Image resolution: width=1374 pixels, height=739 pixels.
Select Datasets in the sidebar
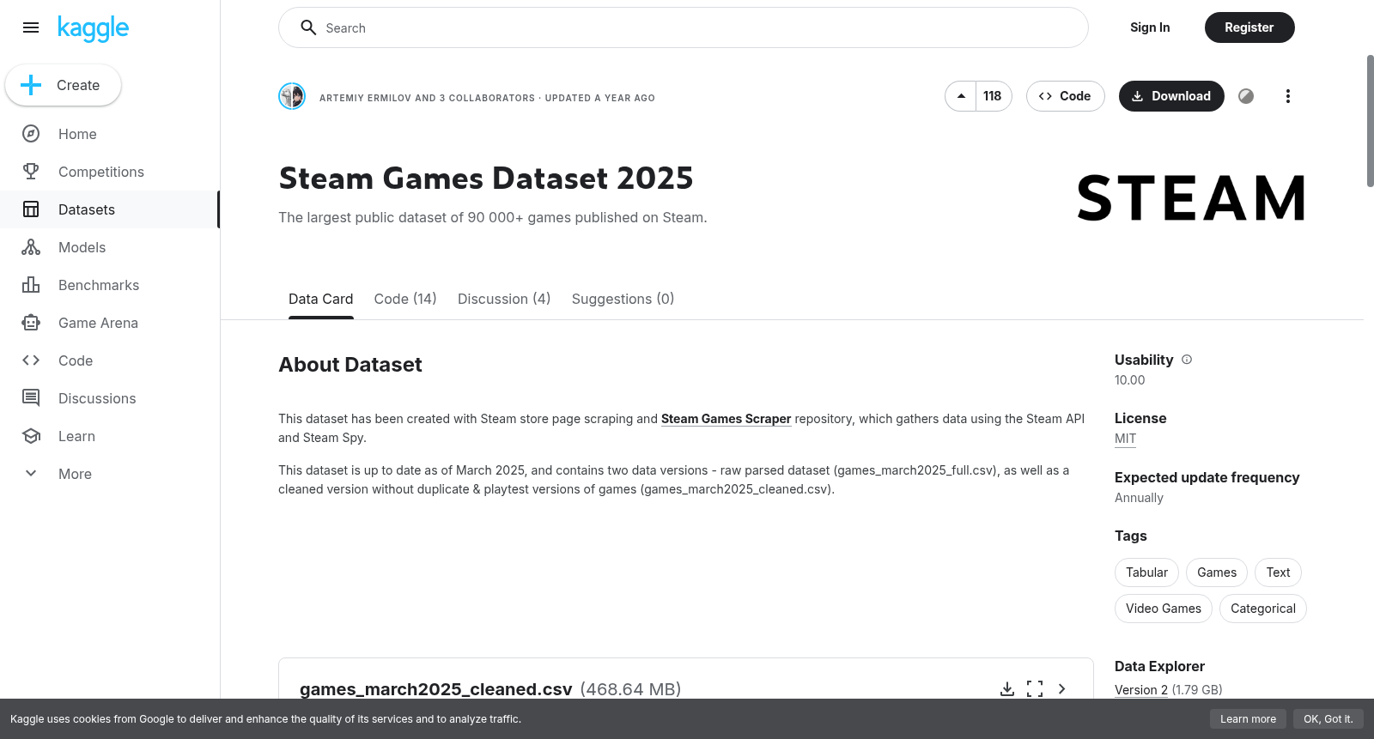click(110, 209)
